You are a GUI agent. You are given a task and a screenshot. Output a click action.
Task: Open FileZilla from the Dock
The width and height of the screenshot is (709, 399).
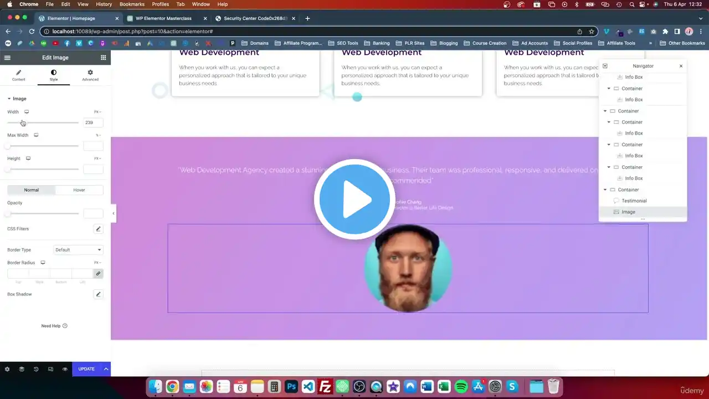tap(325, 387)
